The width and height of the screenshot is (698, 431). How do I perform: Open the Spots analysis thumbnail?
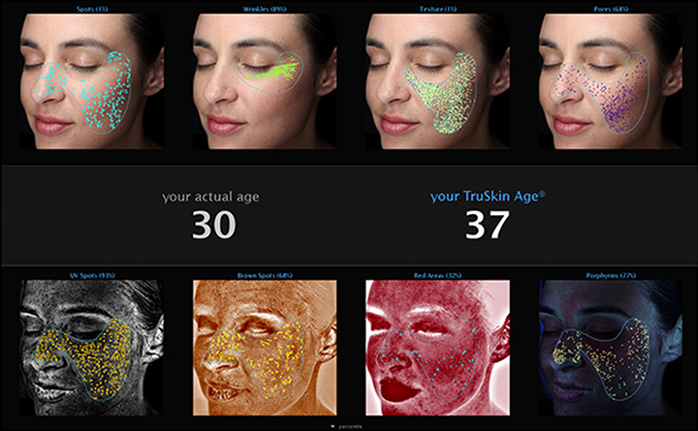pyautogui.click(x=92, y=81)
